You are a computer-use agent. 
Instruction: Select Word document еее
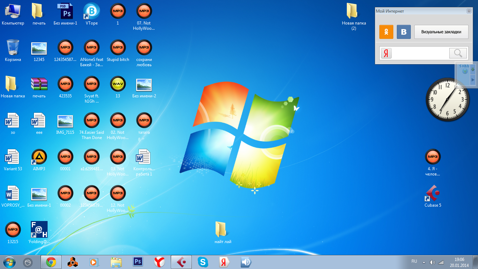pyautogui.click(x=39, y=124)
